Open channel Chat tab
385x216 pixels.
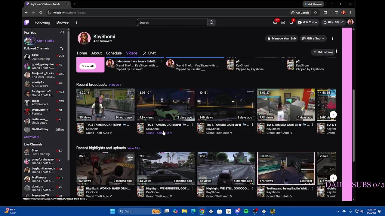149,53
